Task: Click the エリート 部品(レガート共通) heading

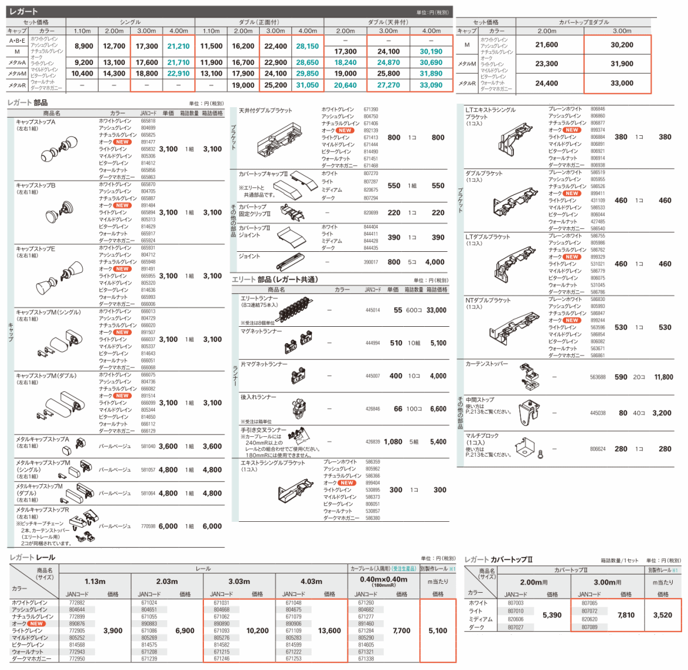Action: coord(274,279)
